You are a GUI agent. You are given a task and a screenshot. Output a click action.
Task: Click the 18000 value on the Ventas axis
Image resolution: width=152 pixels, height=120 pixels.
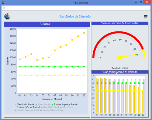(13, 29)
